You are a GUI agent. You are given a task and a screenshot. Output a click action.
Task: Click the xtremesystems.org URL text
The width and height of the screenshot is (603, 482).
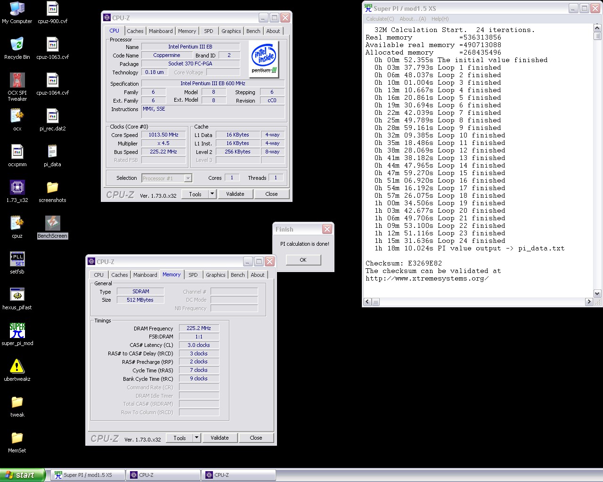tap(427, 278)
